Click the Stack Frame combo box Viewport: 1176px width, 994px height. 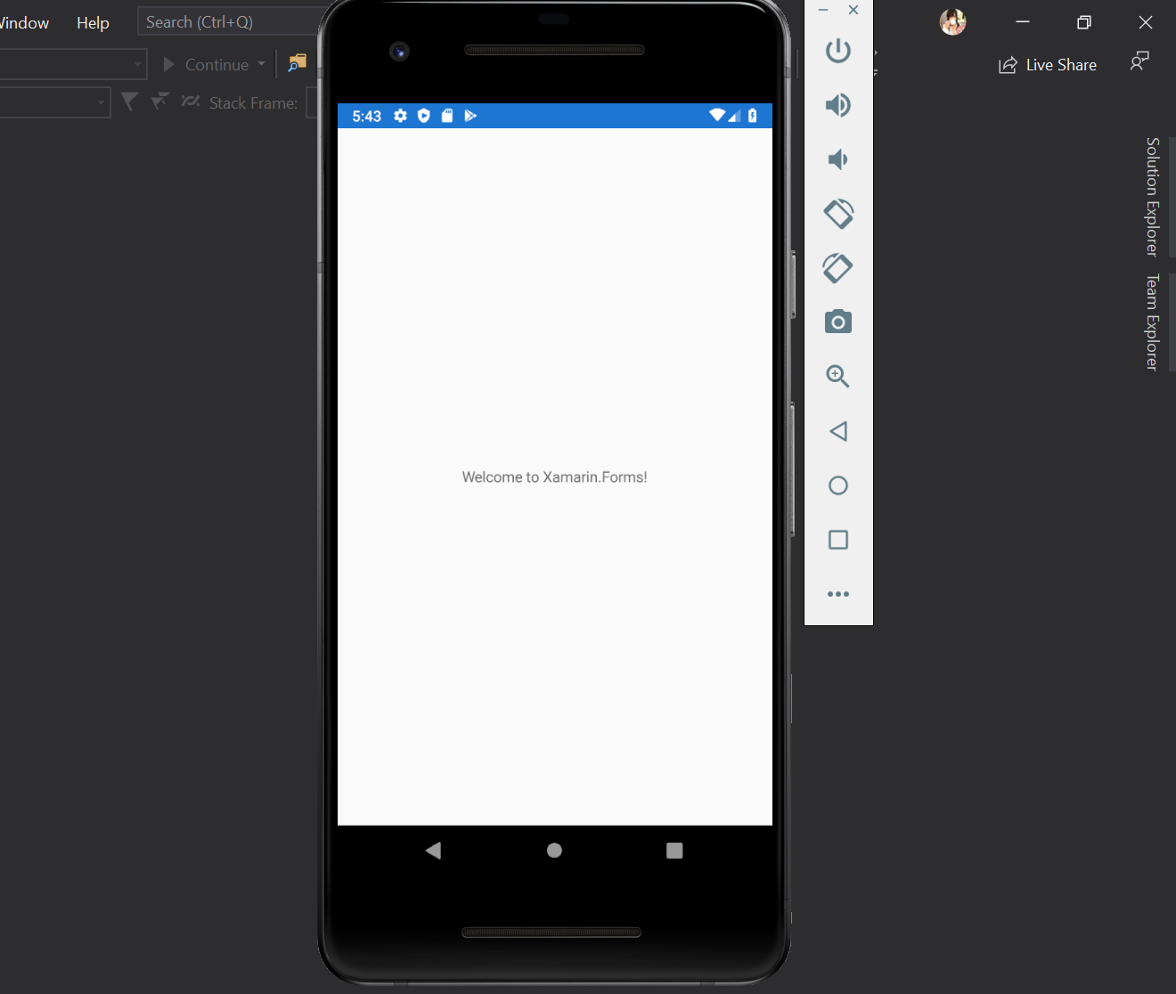pyautogui.click(x=312, y=102)
